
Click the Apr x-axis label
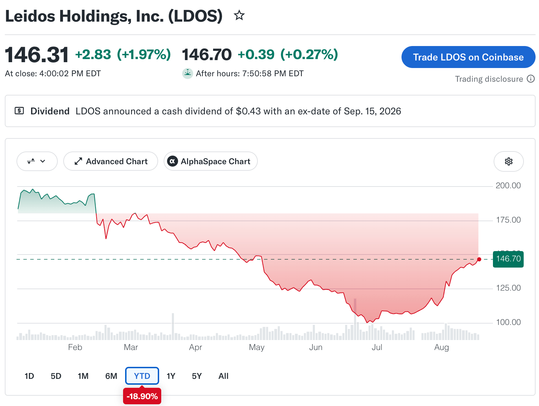pos(196,347)
